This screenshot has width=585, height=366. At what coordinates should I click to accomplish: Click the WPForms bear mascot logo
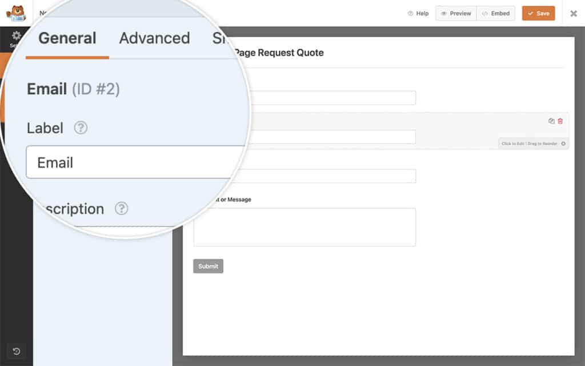click(x=15, y=13)
